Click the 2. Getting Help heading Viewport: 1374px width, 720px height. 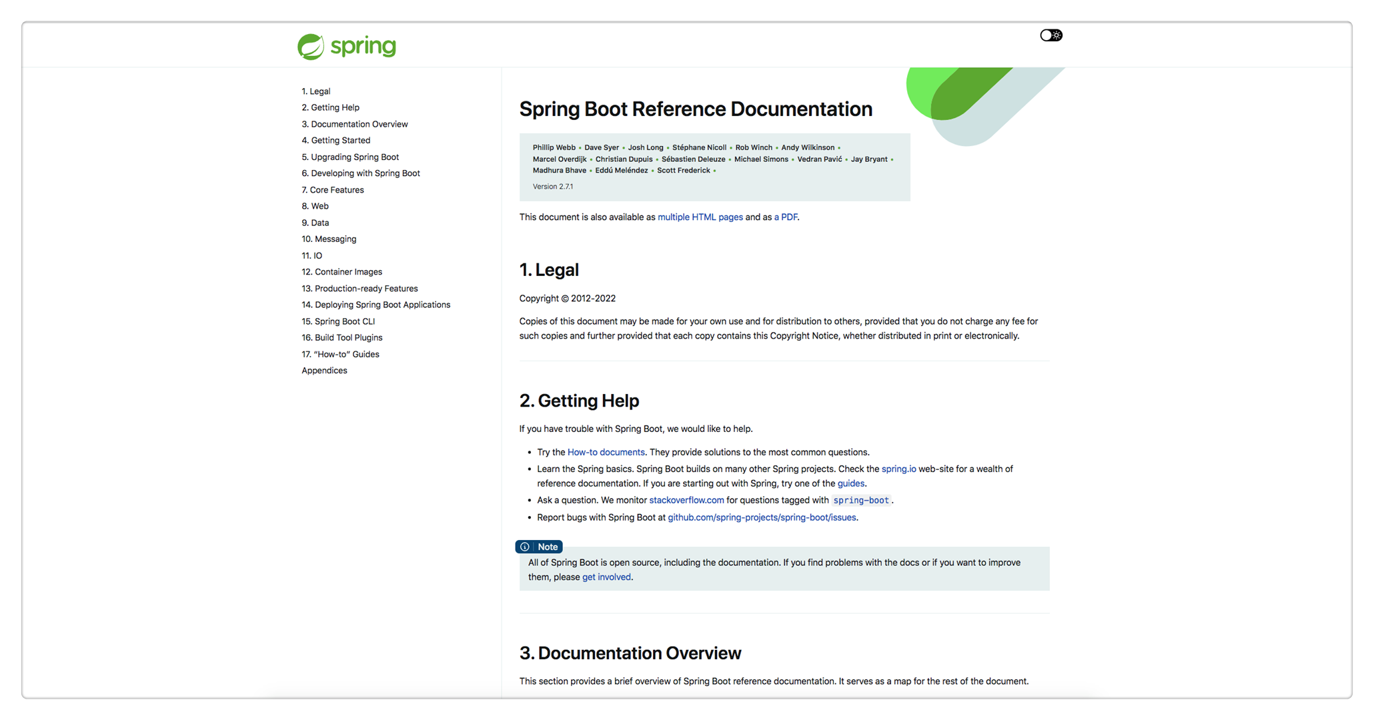tap(579, 401)
